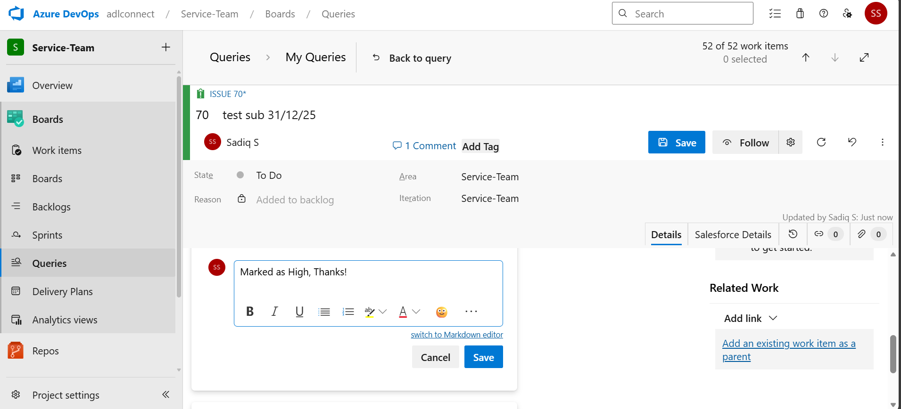Image resolution: width=901 pixels, height=409 pixels.
Task: Switch to the Salesforce Details tab
Action: 733,234
